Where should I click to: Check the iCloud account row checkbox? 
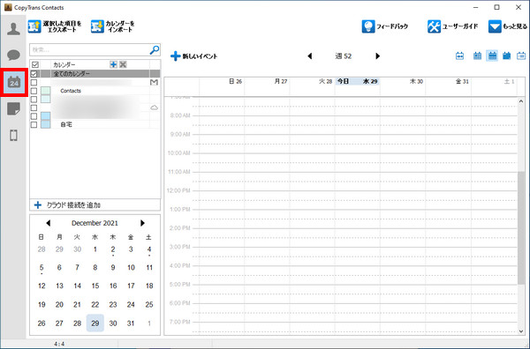point(34,108)
